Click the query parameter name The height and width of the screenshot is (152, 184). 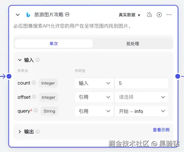point(24,111)
